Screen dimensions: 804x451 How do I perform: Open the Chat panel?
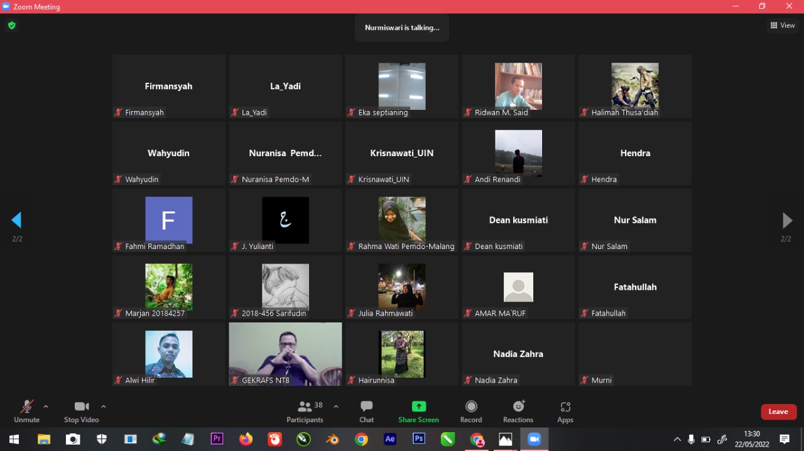[x=366, y=411]
